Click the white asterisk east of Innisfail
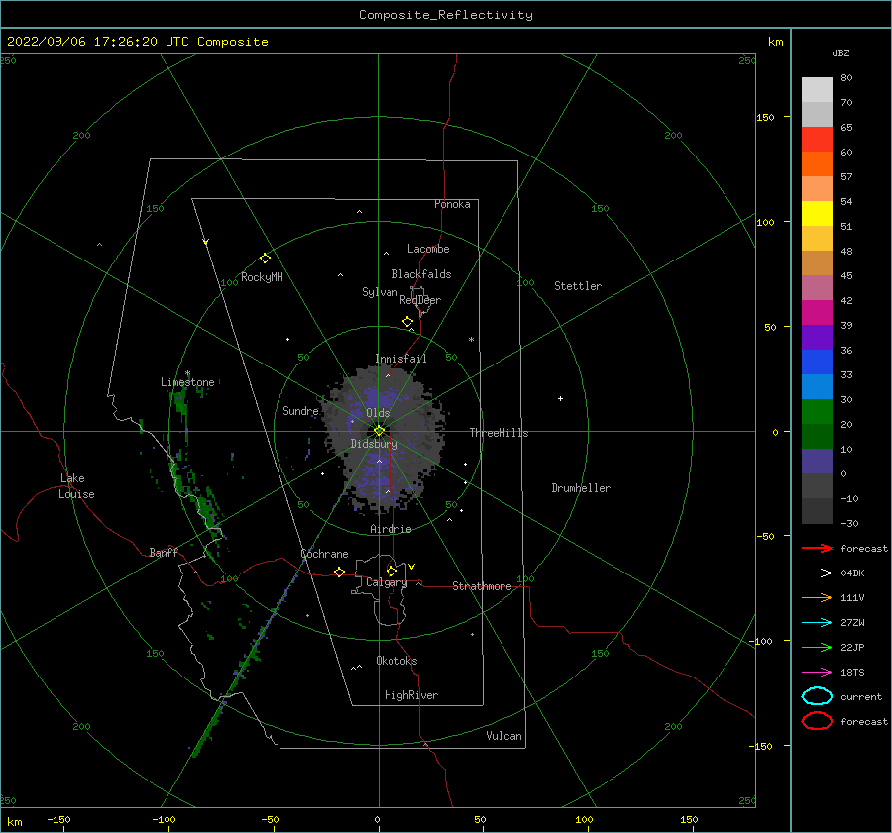This screenshot has height=833, width=892. pyautogui.click(x=471, y=340)
